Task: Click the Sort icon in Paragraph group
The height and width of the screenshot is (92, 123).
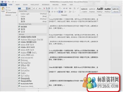Action: coord(75,8)
